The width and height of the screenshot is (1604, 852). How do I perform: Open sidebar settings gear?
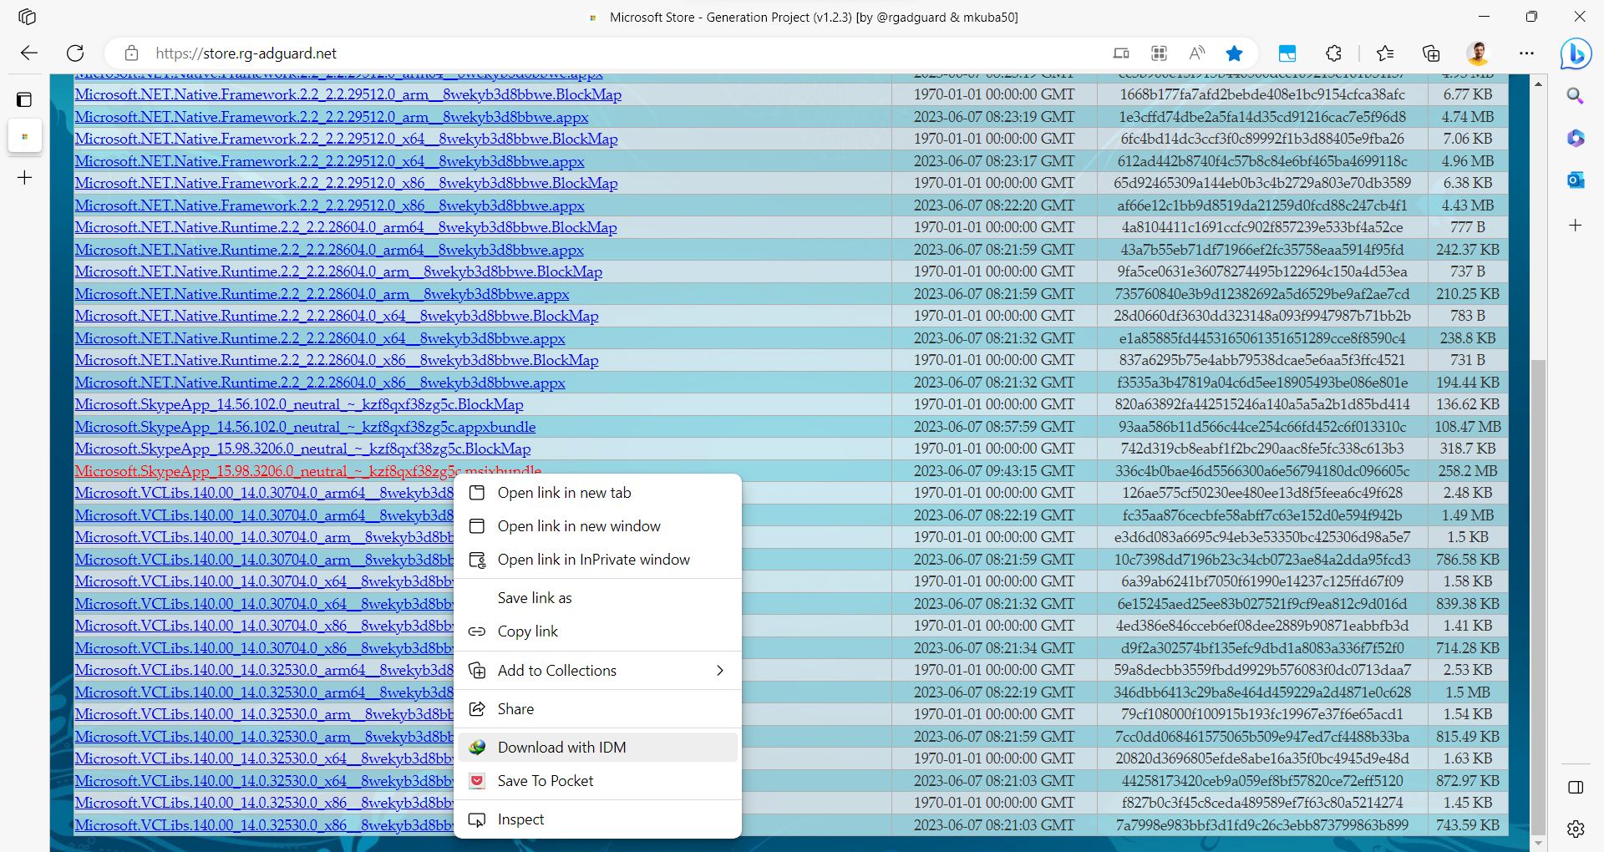click(1576, 829)
